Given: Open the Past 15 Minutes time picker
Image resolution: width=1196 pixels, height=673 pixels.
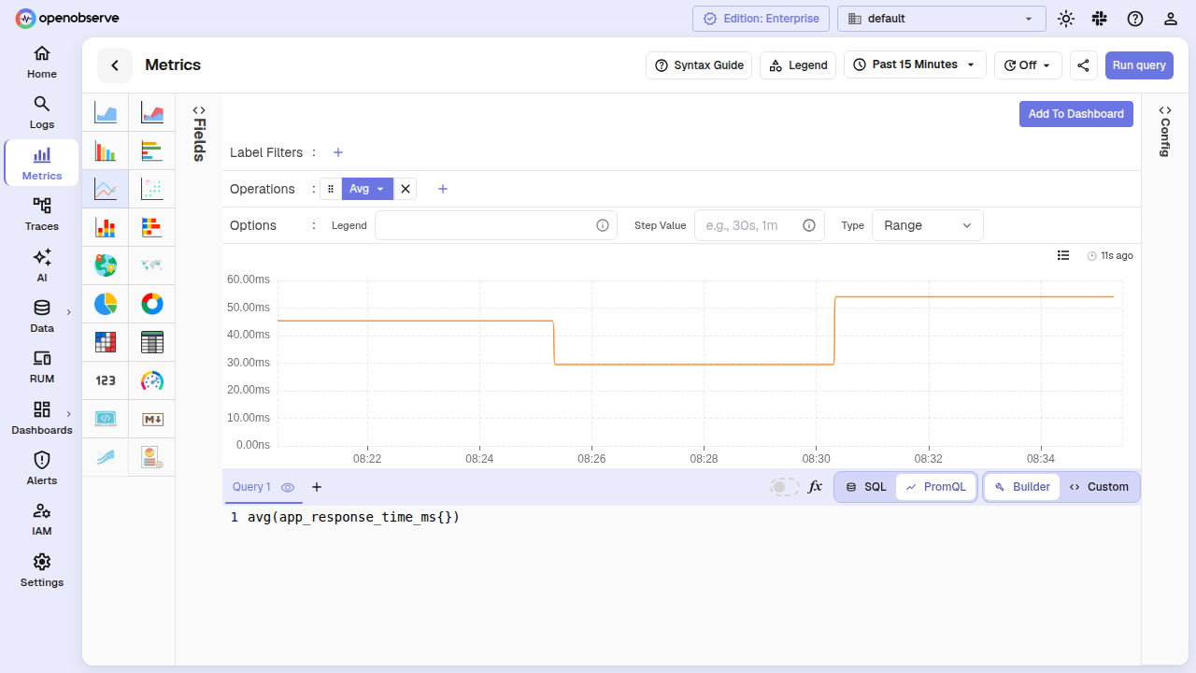Looking at the screenshot, I should 915,64.
